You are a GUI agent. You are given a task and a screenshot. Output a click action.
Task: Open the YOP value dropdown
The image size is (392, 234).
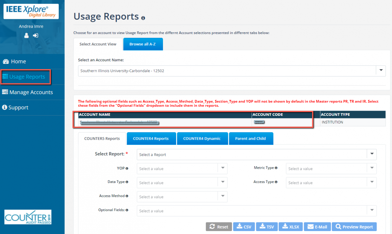(182, 169)
